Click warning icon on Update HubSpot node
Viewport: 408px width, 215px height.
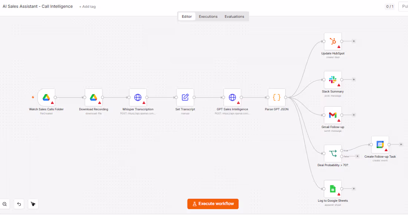coord(339,47)
